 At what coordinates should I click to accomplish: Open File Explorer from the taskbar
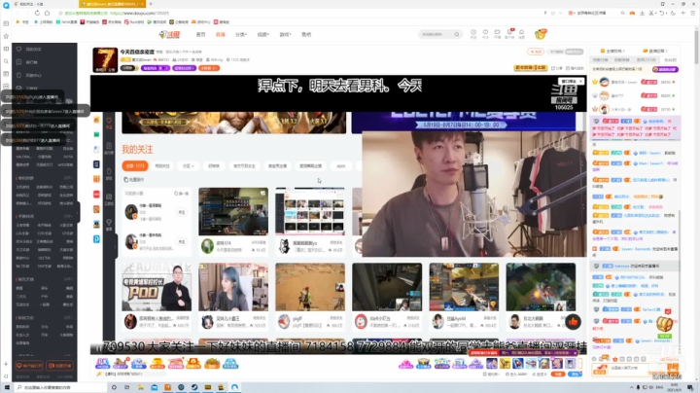(141, 387)
